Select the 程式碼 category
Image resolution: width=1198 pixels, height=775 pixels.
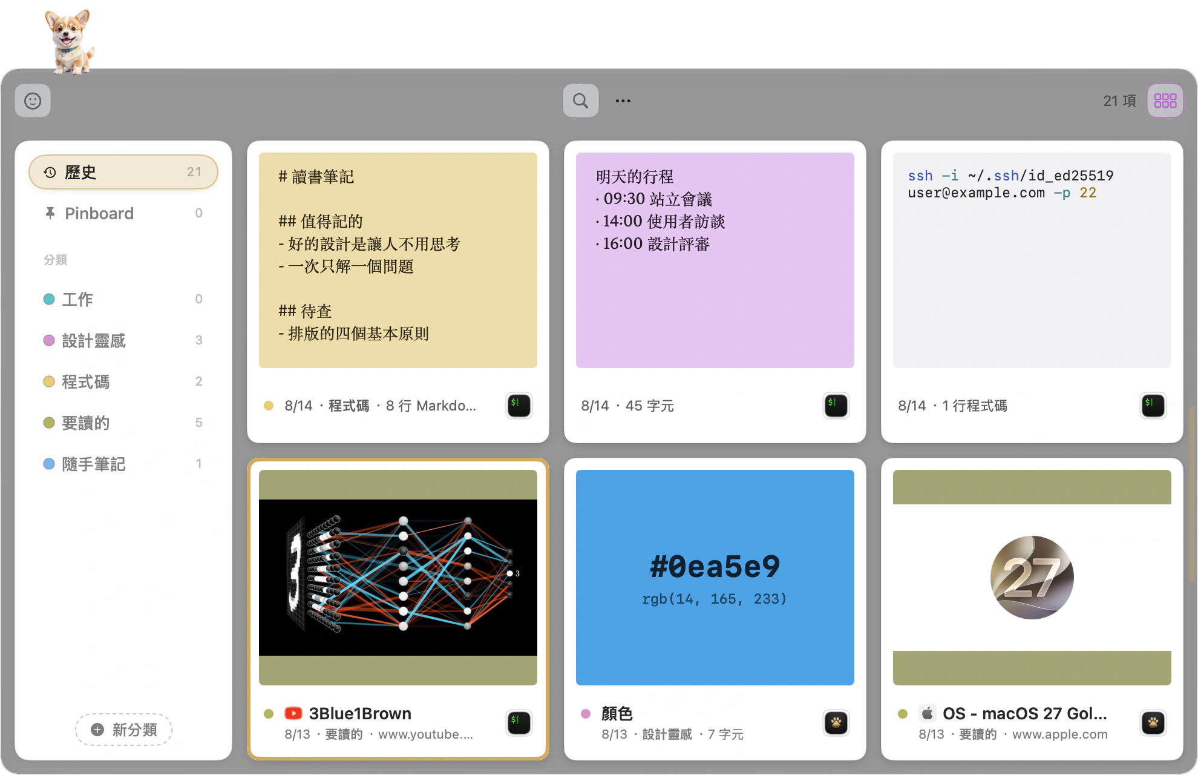click(x=123, y=381)
